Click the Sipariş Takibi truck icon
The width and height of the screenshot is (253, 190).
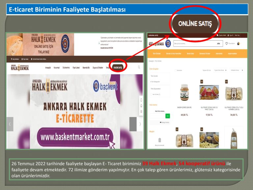tap(217, 35)
